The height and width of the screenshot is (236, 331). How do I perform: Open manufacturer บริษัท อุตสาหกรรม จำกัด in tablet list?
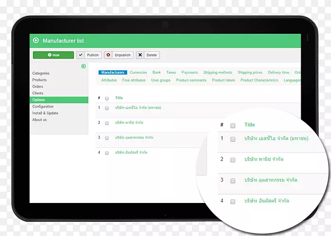pyautogui.click(x=134, y=138)
